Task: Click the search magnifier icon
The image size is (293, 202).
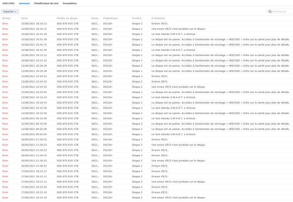Action: click(x=270, y=12)
